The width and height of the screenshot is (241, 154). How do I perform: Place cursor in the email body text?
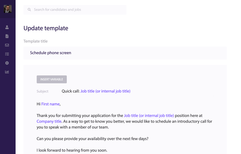(100, 138)
